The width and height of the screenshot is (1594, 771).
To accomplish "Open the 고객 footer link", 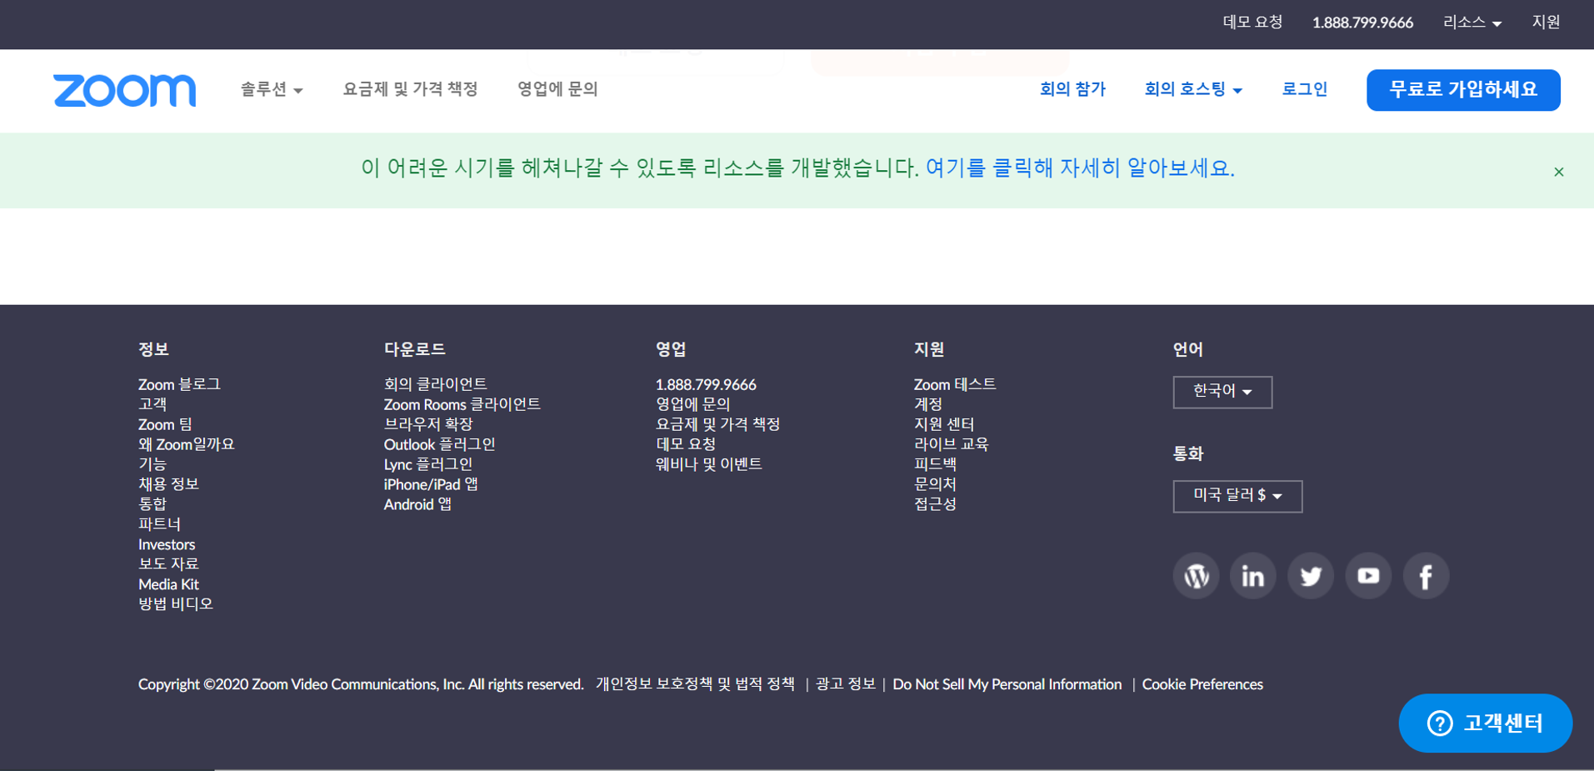I will 152,404.
